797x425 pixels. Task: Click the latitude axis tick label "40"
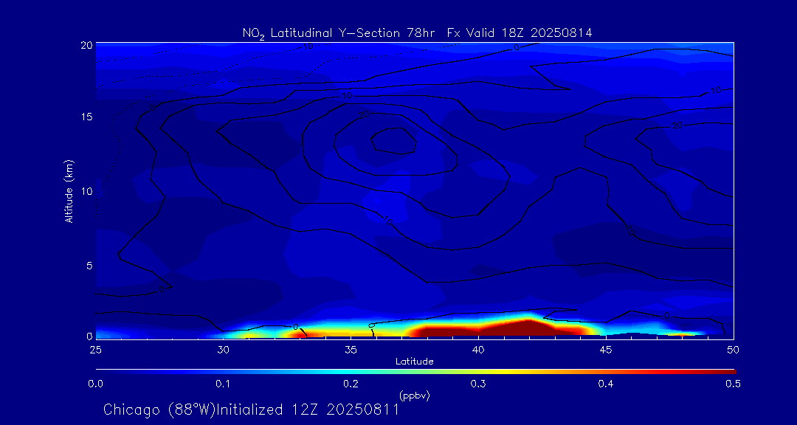[x=478, y=350]
